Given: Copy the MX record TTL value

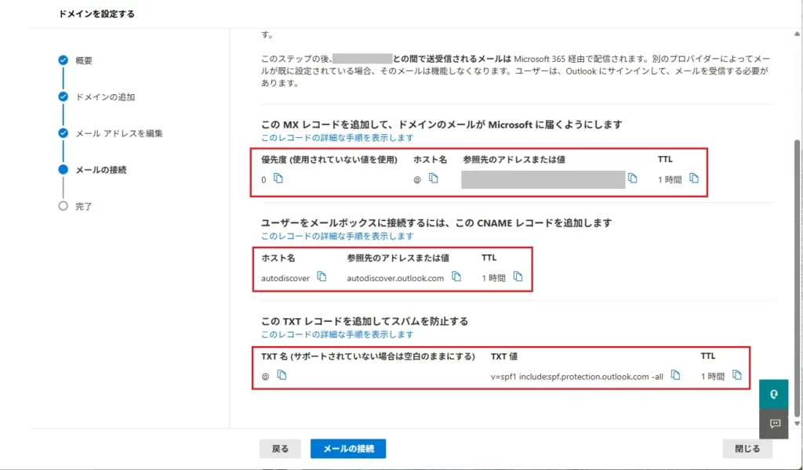Looking at the screenshot, I should (x=693, y=178).
